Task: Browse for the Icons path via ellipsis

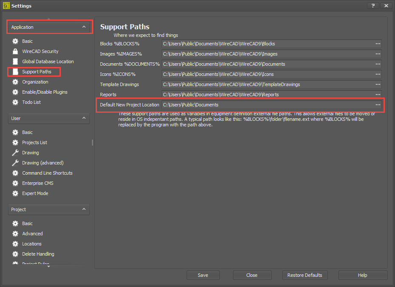Action: [x=378, y=74]
